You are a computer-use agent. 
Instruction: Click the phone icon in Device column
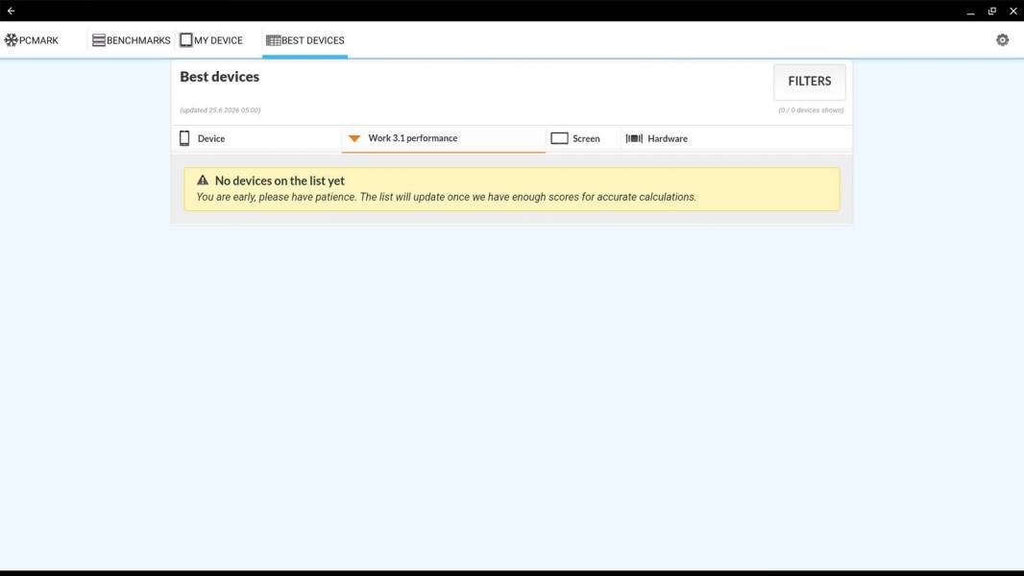[x=184, y=138]
